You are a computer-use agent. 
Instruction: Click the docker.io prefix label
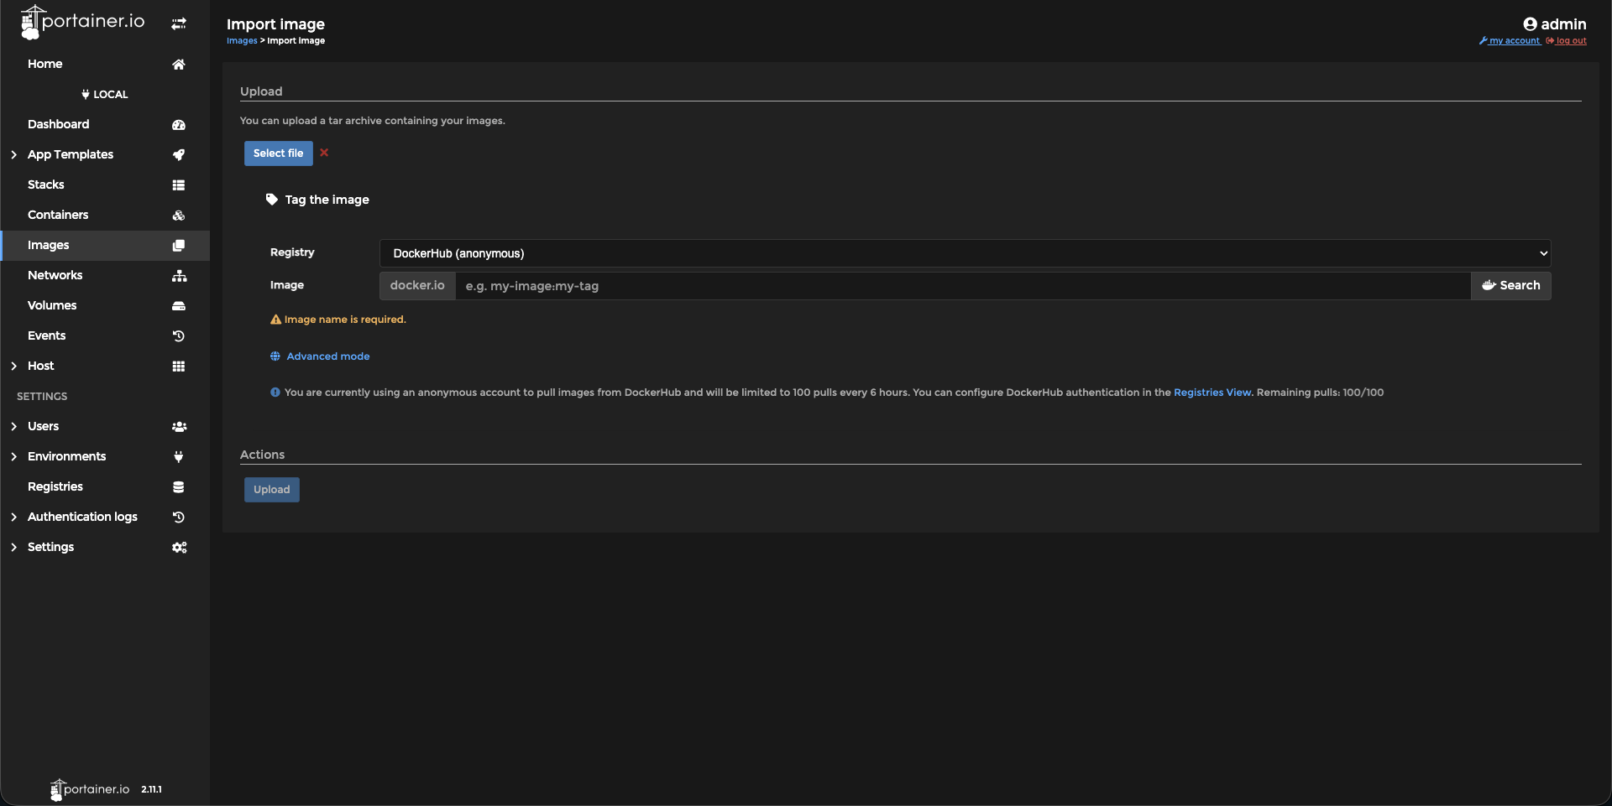(417, 286)
